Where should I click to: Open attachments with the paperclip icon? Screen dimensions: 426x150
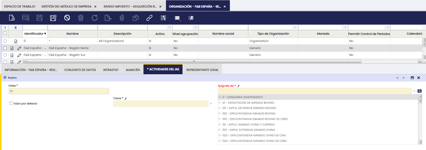pos(122,18)
